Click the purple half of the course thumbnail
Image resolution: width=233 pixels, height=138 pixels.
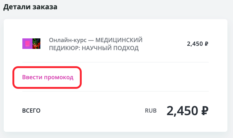[x=27, y=44]
